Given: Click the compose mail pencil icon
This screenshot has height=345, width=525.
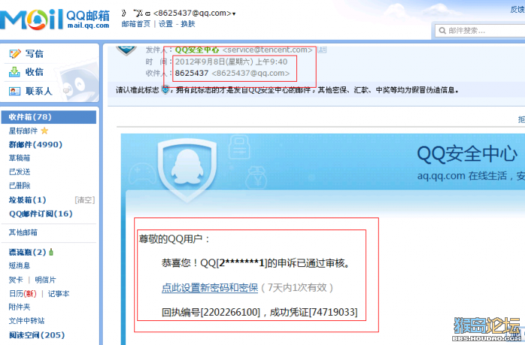Looking at the screenshot, I should pyautogui.click(x=15, y=53).
